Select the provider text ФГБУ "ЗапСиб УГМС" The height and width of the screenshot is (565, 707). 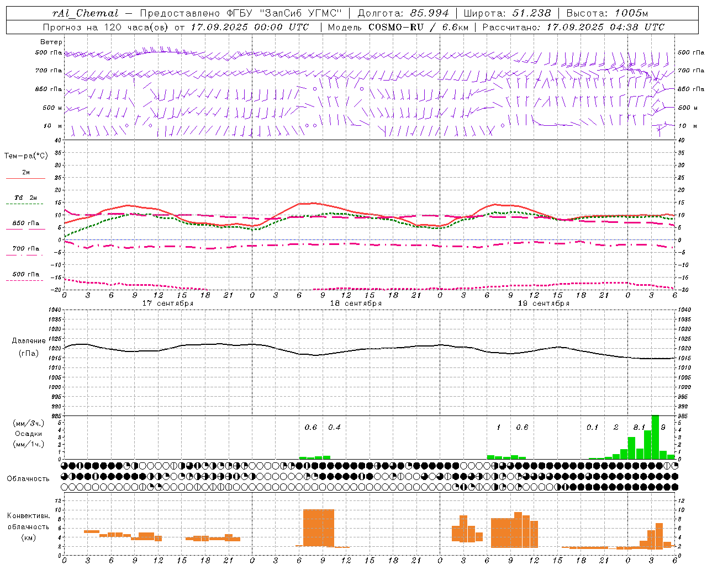coord(284,13)
